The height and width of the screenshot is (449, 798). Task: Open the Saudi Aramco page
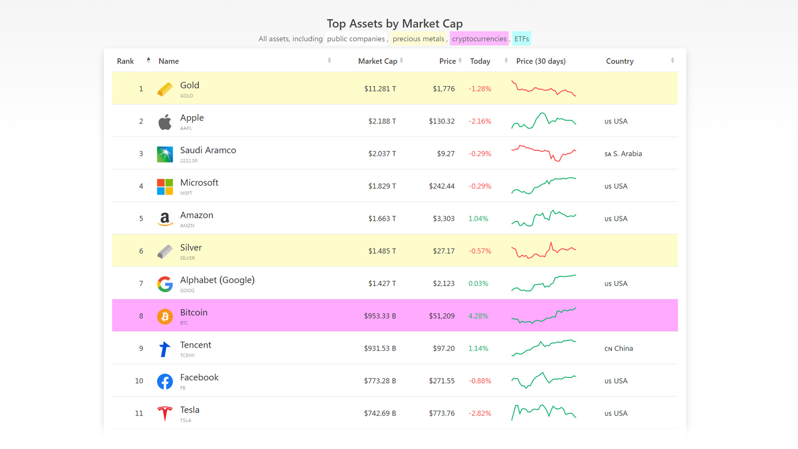click(208, 150)
